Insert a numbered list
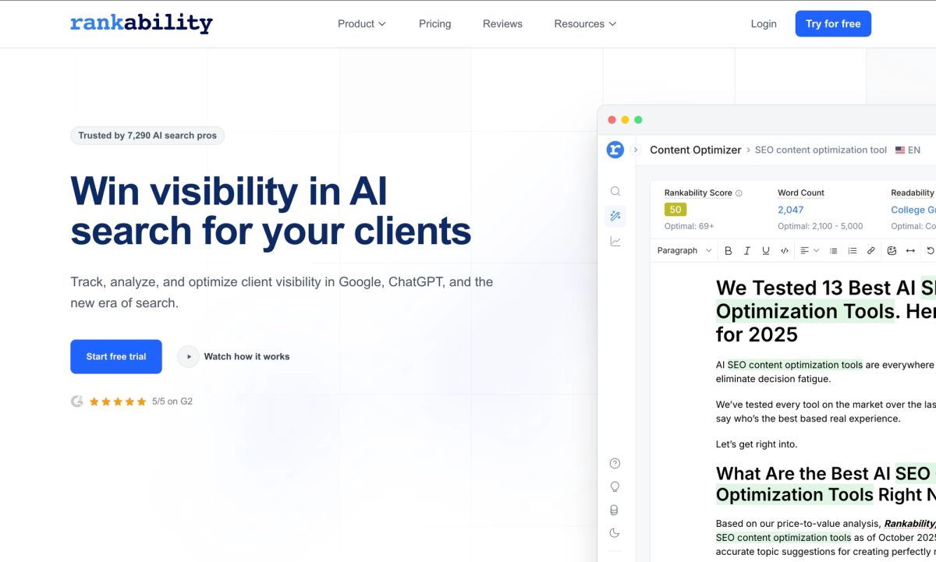This screenshot has height=562, width=936. pos(853,250)
